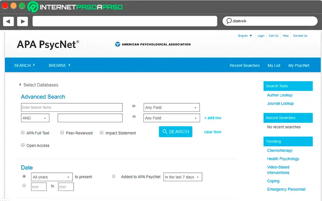Image resolution: width=322 pixels, height=201 pixels.
Task: Check the Impact Statement checkbox
Action: coord(101,133)
